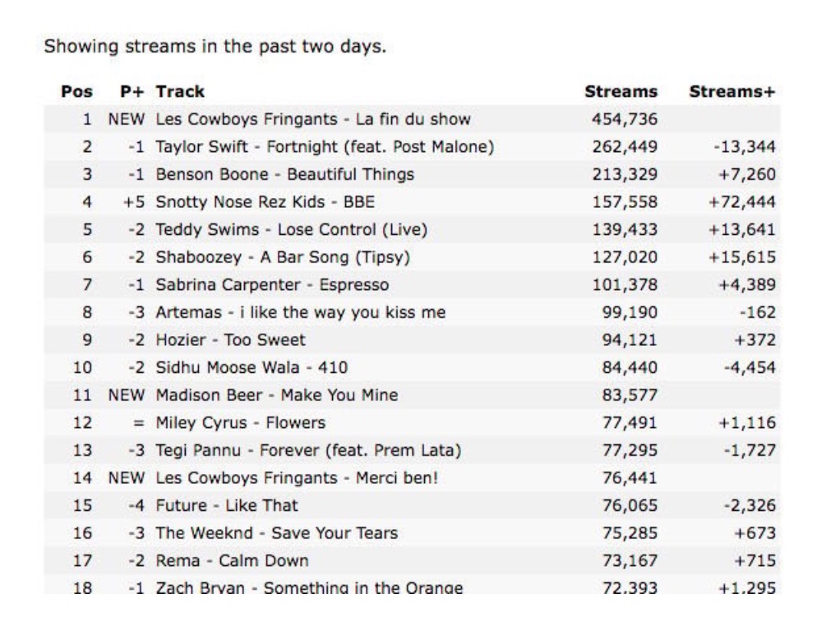840x621 pixels.
Task: Select Teddy Swims - Lose Control (Live)
Action: (292, 230)
